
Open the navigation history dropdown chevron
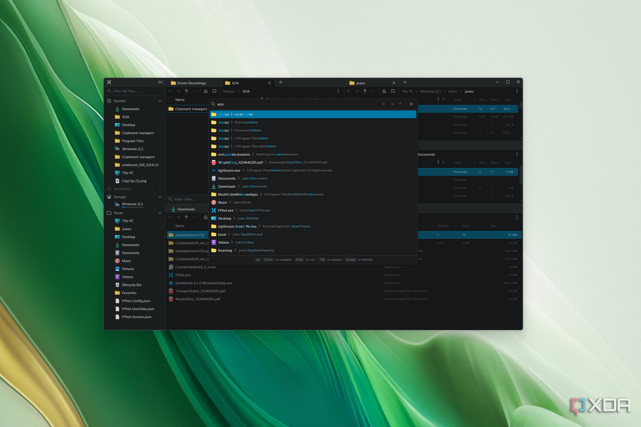[194, 91]
